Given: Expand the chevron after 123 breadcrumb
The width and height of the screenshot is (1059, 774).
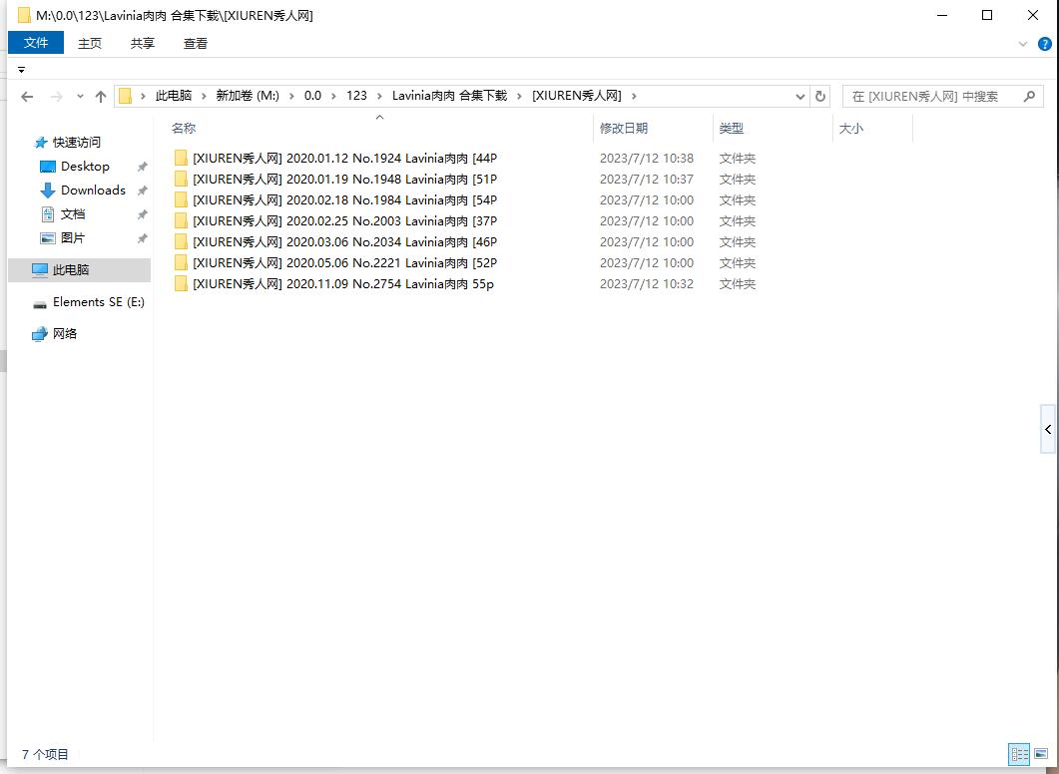Looking at the screenshot, I should 379,96.
